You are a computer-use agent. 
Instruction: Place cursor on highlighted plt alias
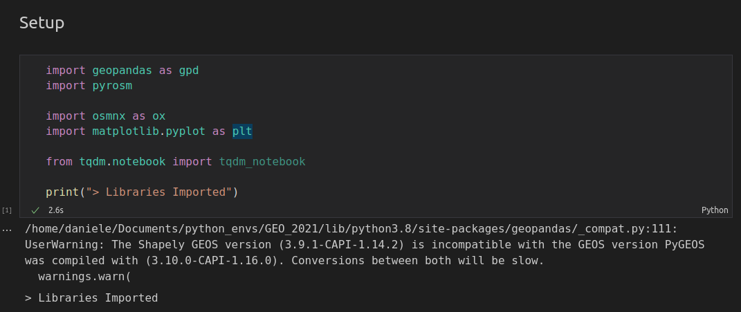pos(242,131)
